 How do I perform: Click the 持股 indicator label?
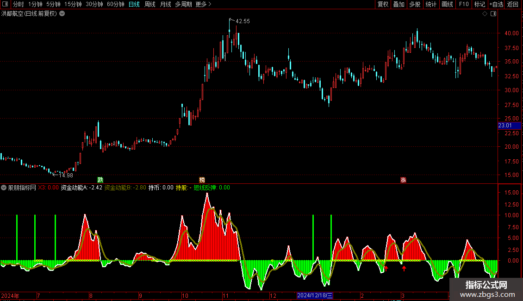click(183, 188)
